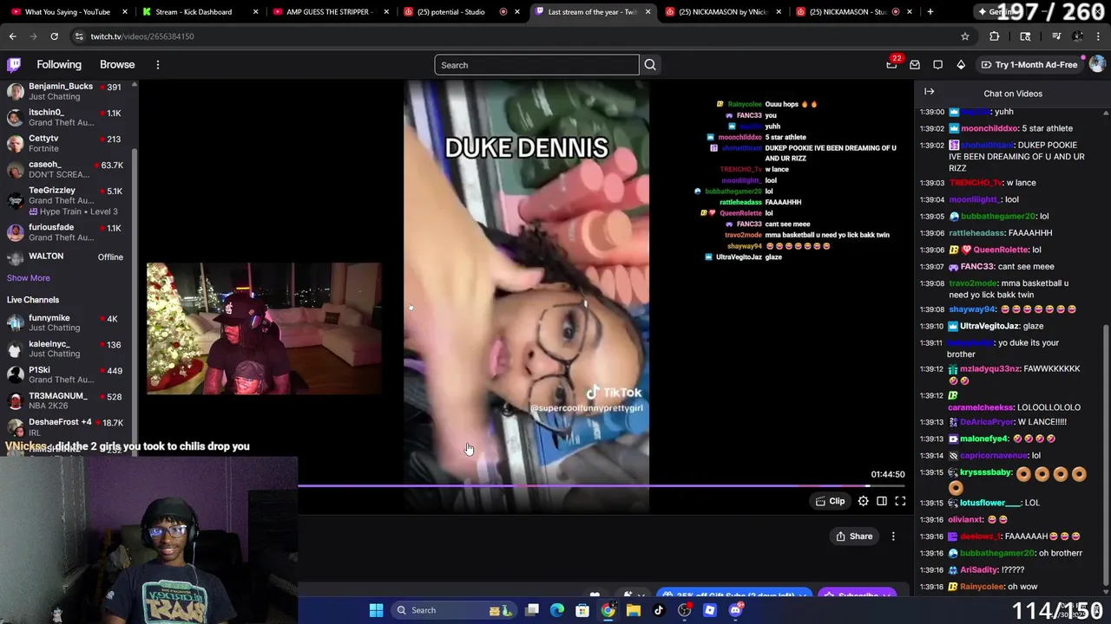Click the Twitch search input field
This screenshot has width=1111, height=624.
pyautogui.click(x=536, y=65)
